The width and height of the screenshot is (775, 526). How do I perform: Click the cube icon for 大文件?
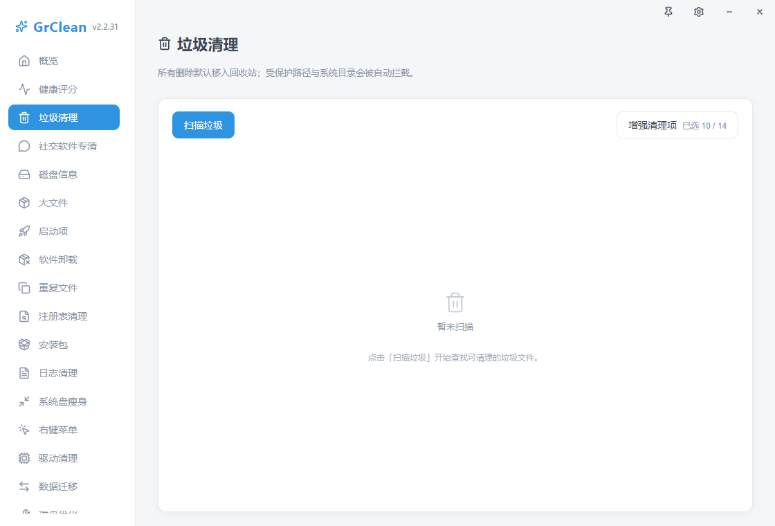pos(24,203)
